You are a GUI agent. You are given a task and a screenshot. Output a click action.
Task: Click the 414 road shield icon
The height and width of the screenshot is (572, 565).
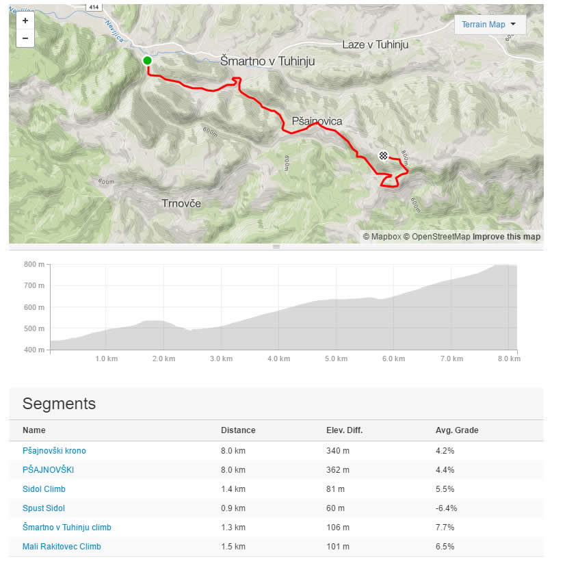pyautogui.click(x=94, y=7)
